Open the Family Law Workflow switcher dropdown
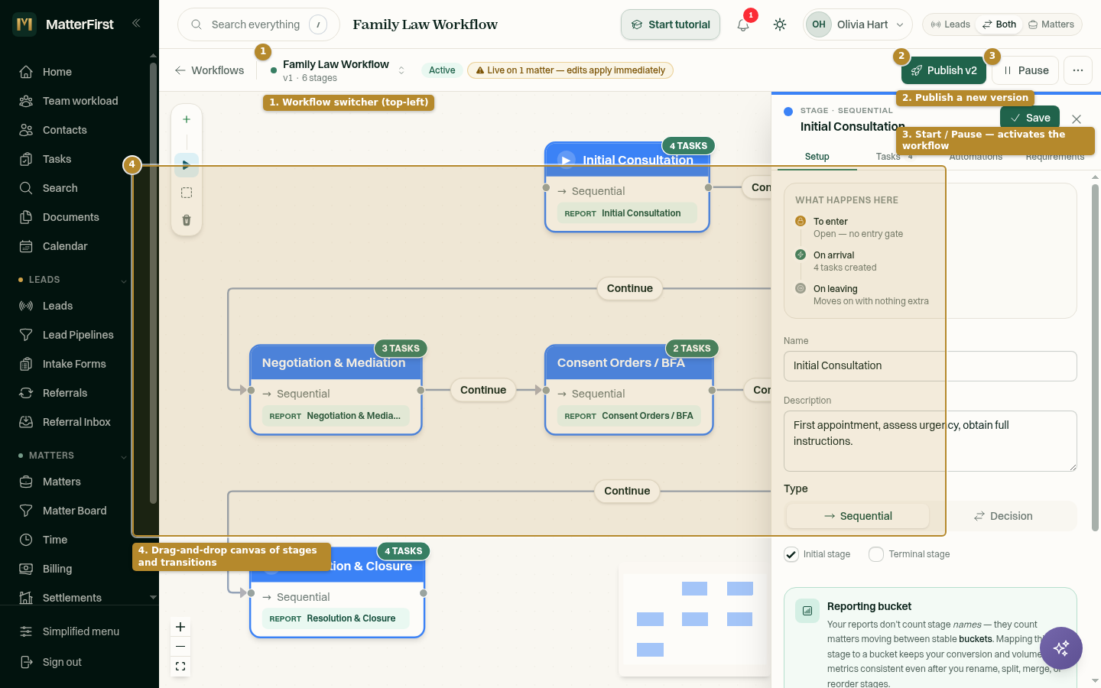The height and width of the screenshot is (688, 1101). click(x=337, y=70)
